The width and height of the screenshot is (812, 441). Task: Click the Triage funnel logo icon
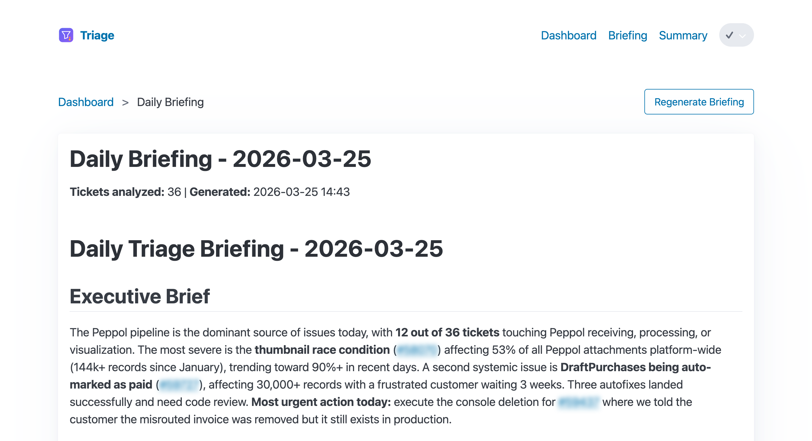(66, 35)
